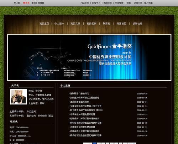Select 我的主页 in gray top bar
This screenshot has height=144, width=178.
click(x=108, y=3)
